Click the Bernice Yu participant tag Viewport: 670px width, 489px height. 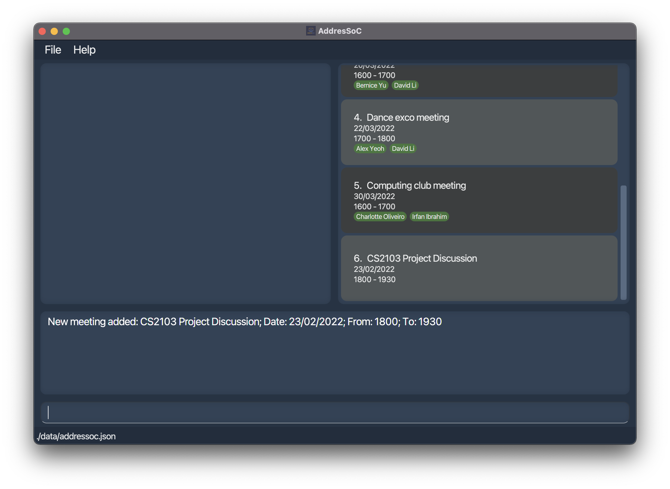point(371,85)
